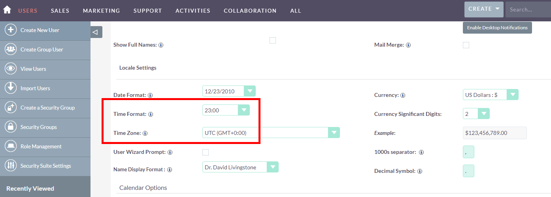Show info tooltip for Show Full Names
551x197 pixels.
tap(161, 45)
